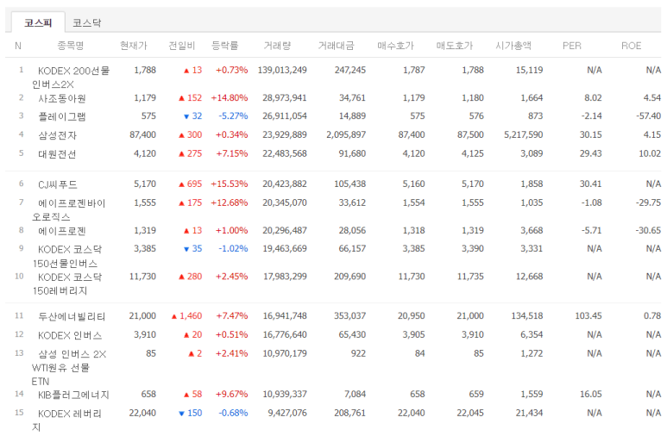The image size is (667, 436).
Task: Click the +14.80% change rate for 사조동아원
Action: tap(230, 97)
